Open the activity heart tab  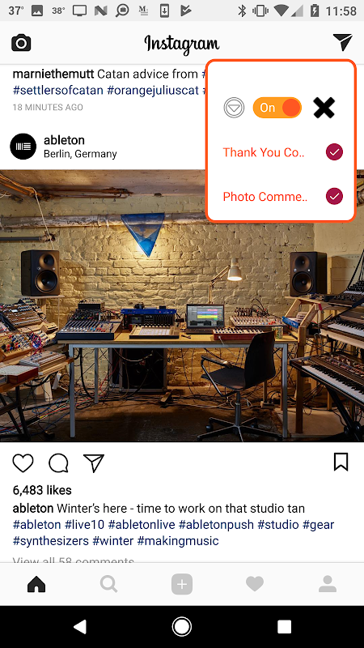coord(255,584)
